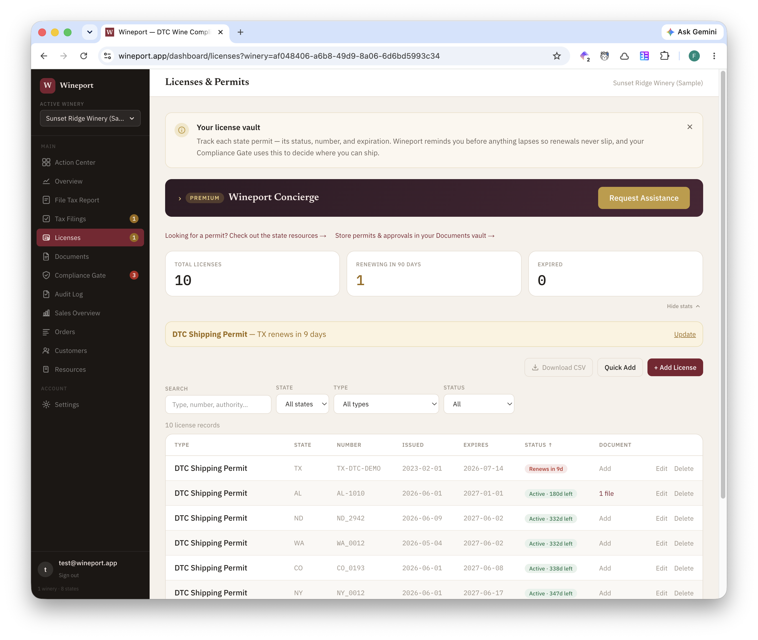Click the browser forward arrow
Screen dimensions: 758x640
pyautogui.click(x=63, y=56)
